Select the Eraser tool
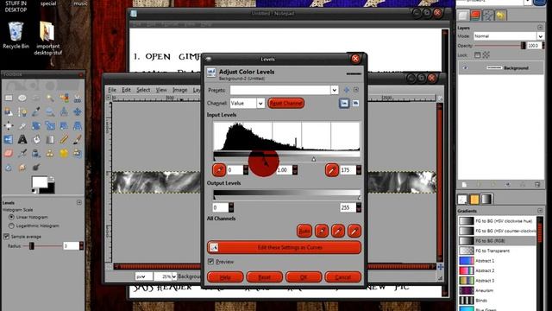The height and width of the screenshot is (311, 552). coord(9,153)
